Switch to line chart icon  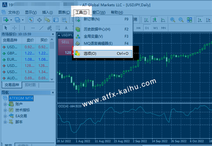(x=163, y=20)
